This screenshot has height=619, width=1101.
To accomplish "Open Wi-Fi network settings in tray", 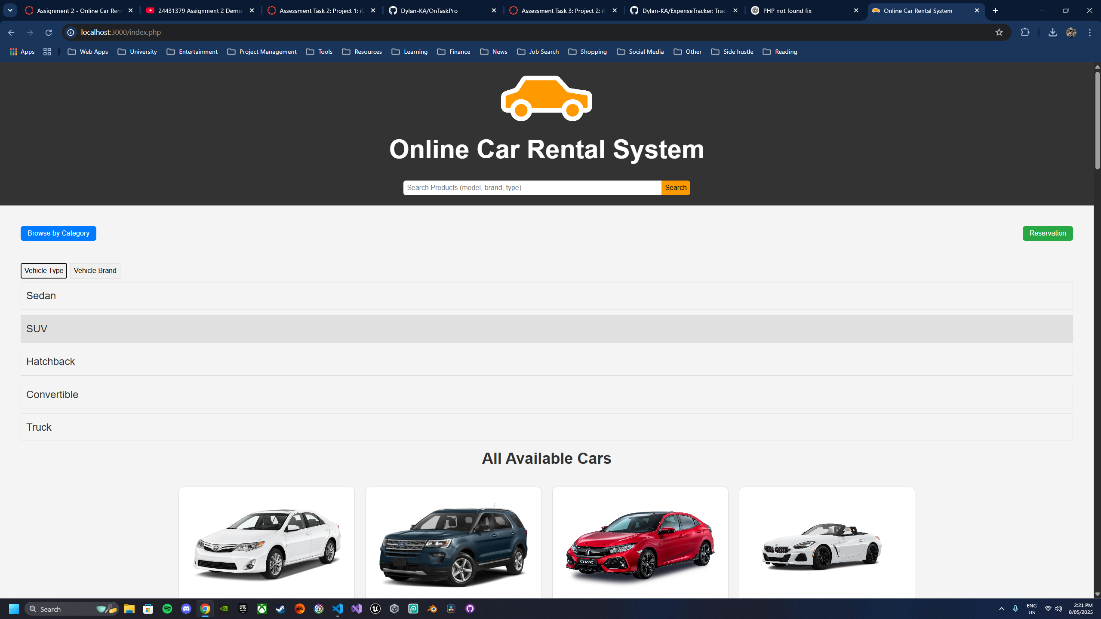I will (x=1048, y=609).
